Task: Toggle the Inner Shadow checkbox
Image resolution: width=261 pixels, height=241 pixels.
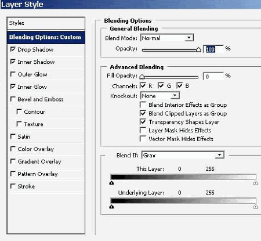Action: point(13,62)
